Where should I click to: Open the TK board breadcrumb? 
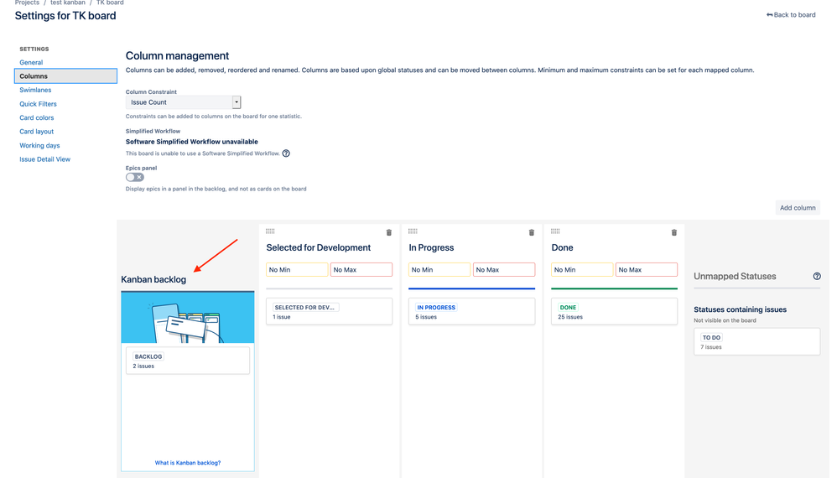click(110, 3)
